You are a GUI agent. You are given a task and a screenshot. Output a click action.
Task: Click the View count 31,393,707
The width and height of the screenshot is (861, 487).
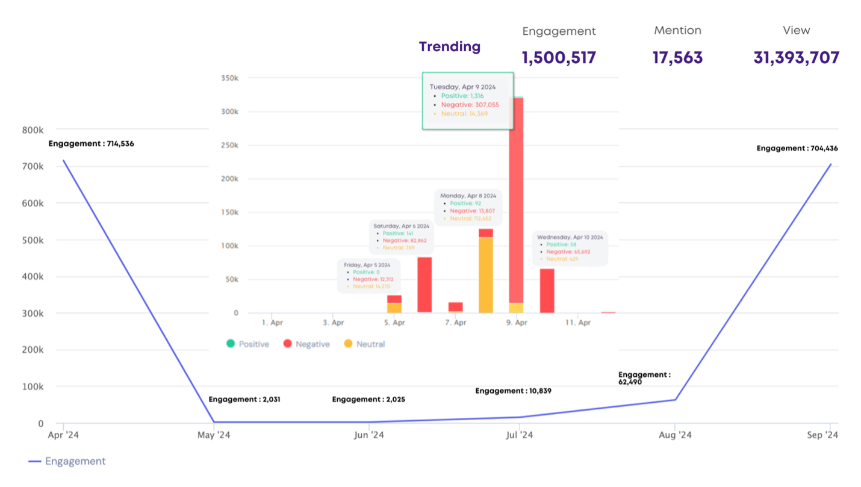pos(796,58)
